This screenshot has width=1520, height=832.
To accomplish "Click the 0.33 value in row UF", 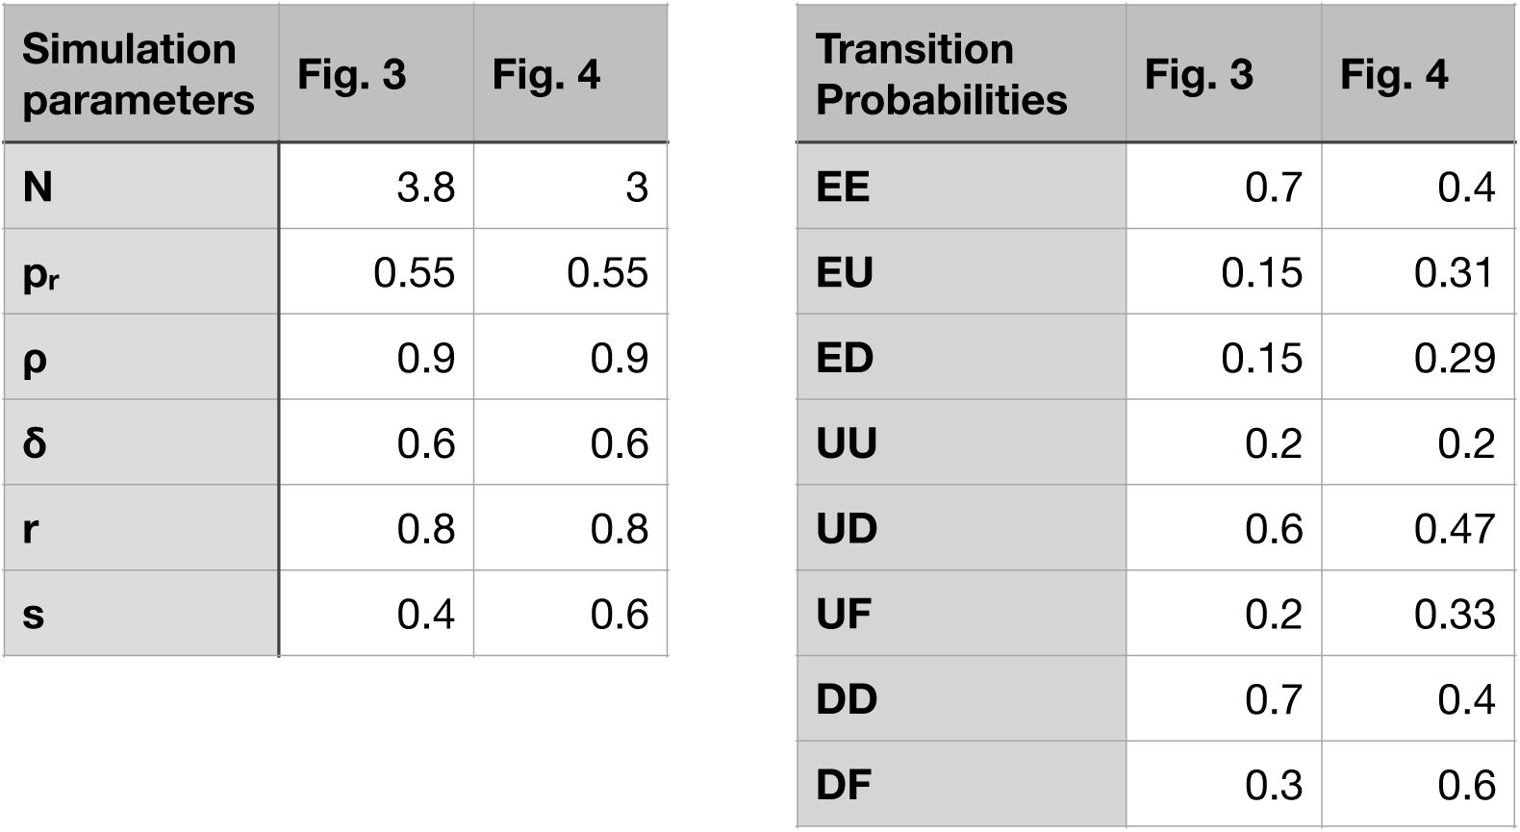I will tap(1454, 614).
